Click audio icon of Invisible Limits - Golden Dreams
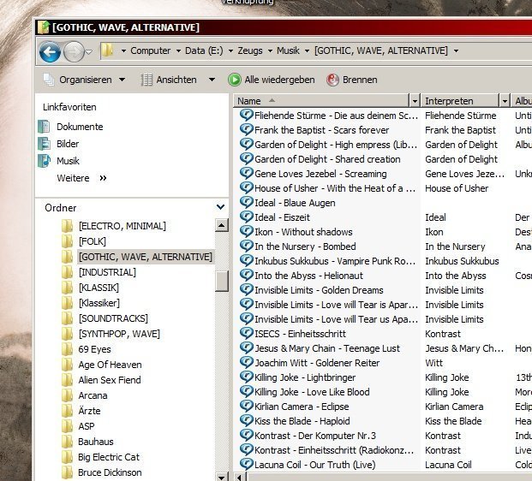Viewport: 532px width, 481px height. [x=247, y=290]
